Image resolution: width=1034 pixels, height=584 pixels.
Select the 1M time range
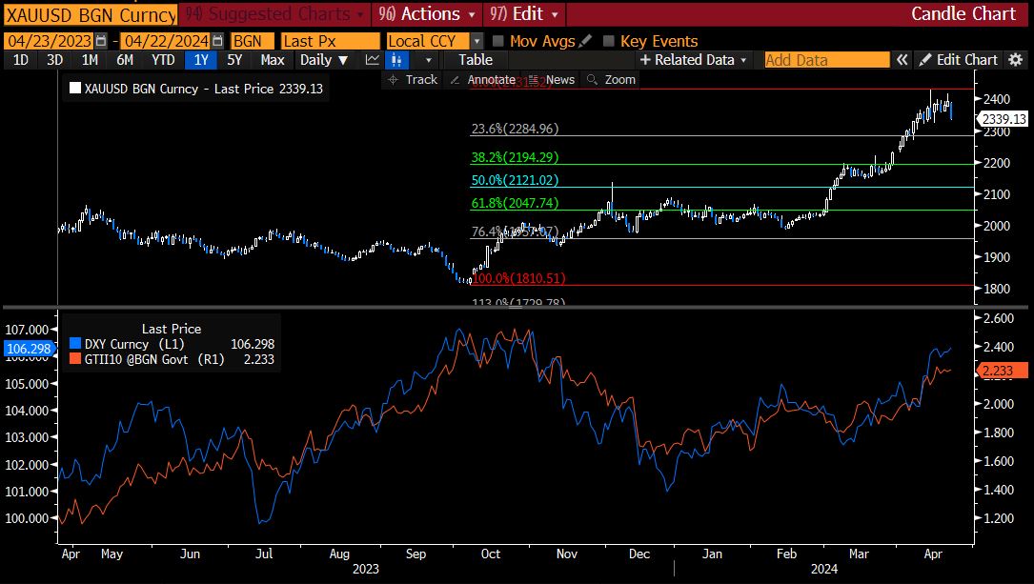90,60
